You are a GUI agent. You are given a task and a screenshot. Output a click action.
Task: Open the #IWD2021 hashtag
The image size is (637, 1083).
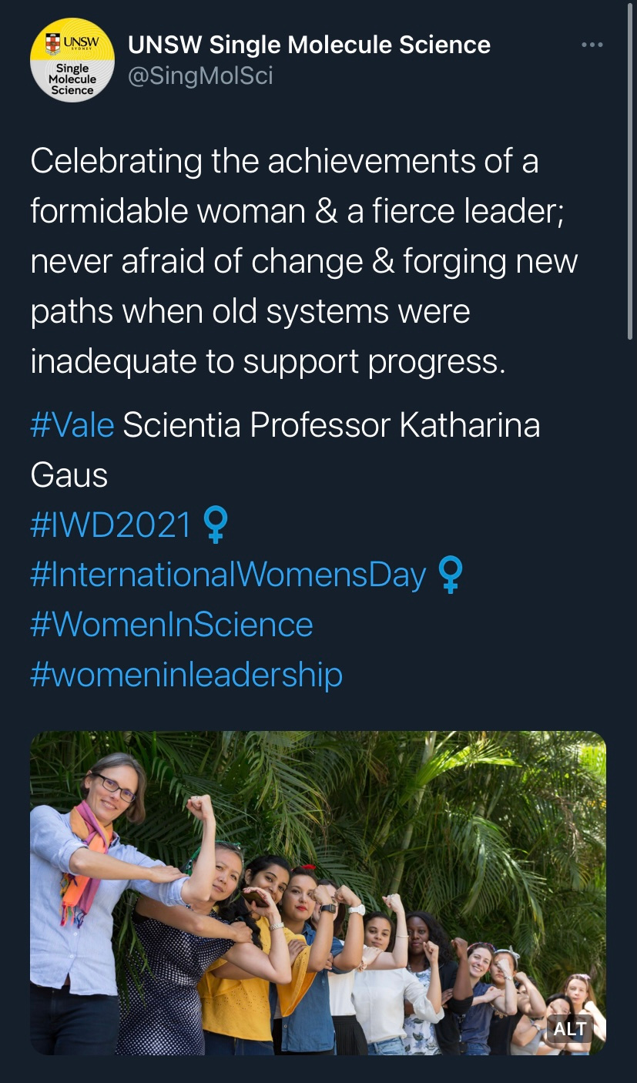click(110, 525)
